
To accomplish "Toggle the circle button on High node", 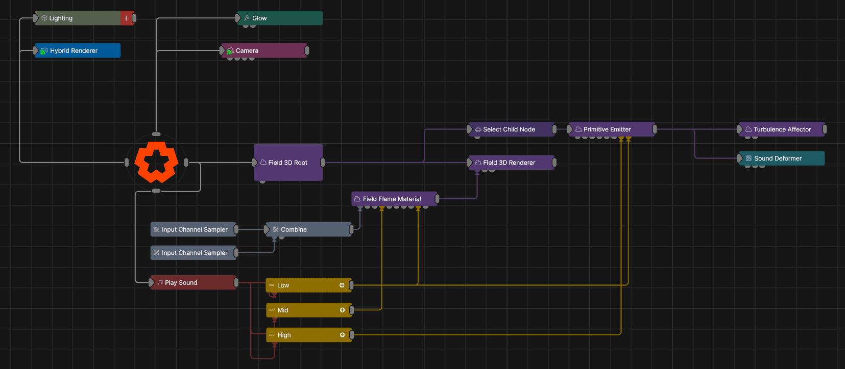I will [x=342, y=335].
